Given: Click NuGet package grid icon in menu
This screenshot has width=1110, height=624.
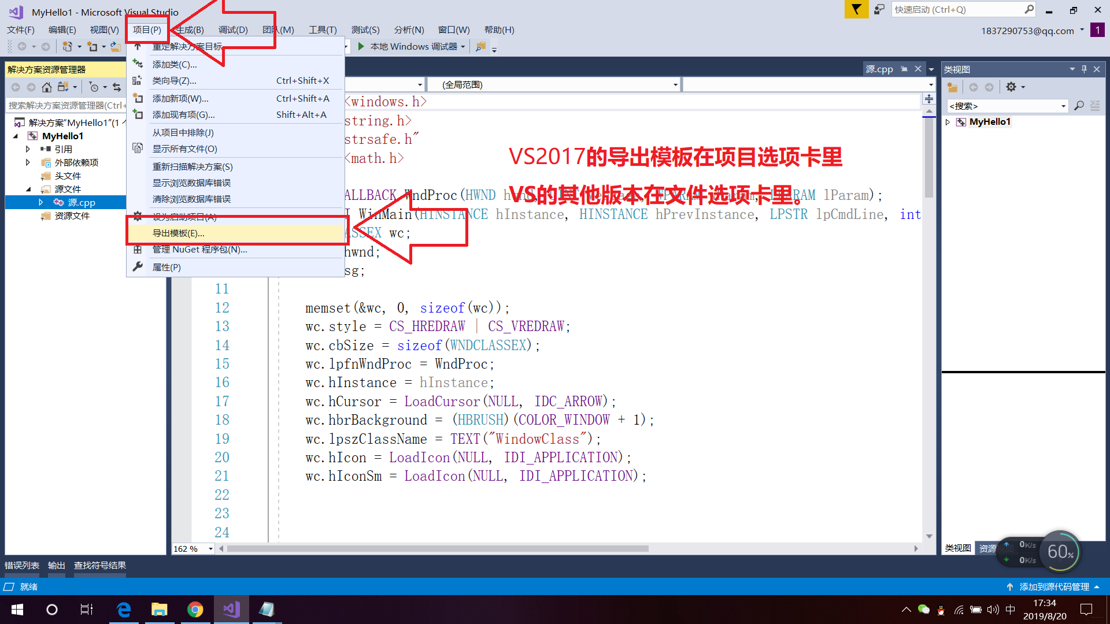Looking at the screenshot, I should coord(138,250).
